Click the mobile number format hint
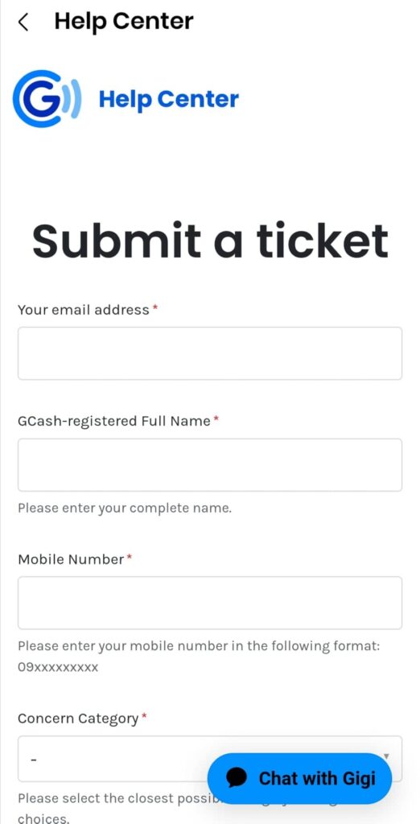This screenshot has width=420, height=824. point(199,657)
